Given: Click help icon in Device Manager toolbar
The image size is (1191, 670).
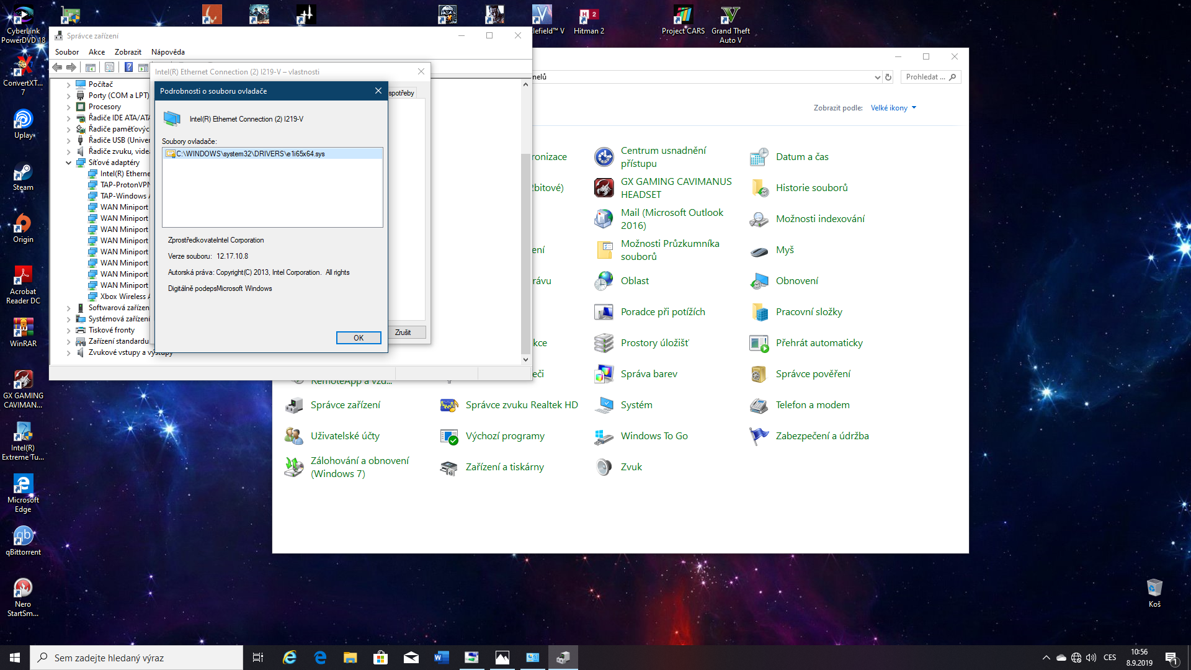Looking at the screenshot, I should click(x=128, y=67).
